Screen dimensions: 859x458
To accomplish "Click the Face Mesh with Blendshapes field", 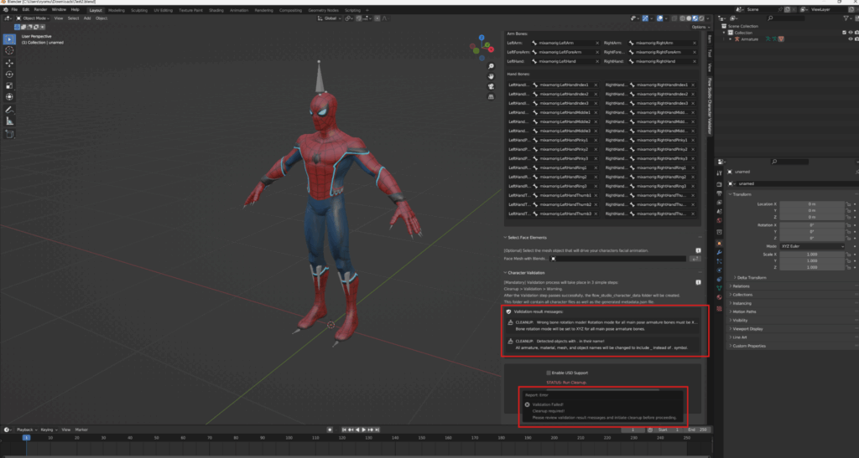I will [x=619, y=259].
